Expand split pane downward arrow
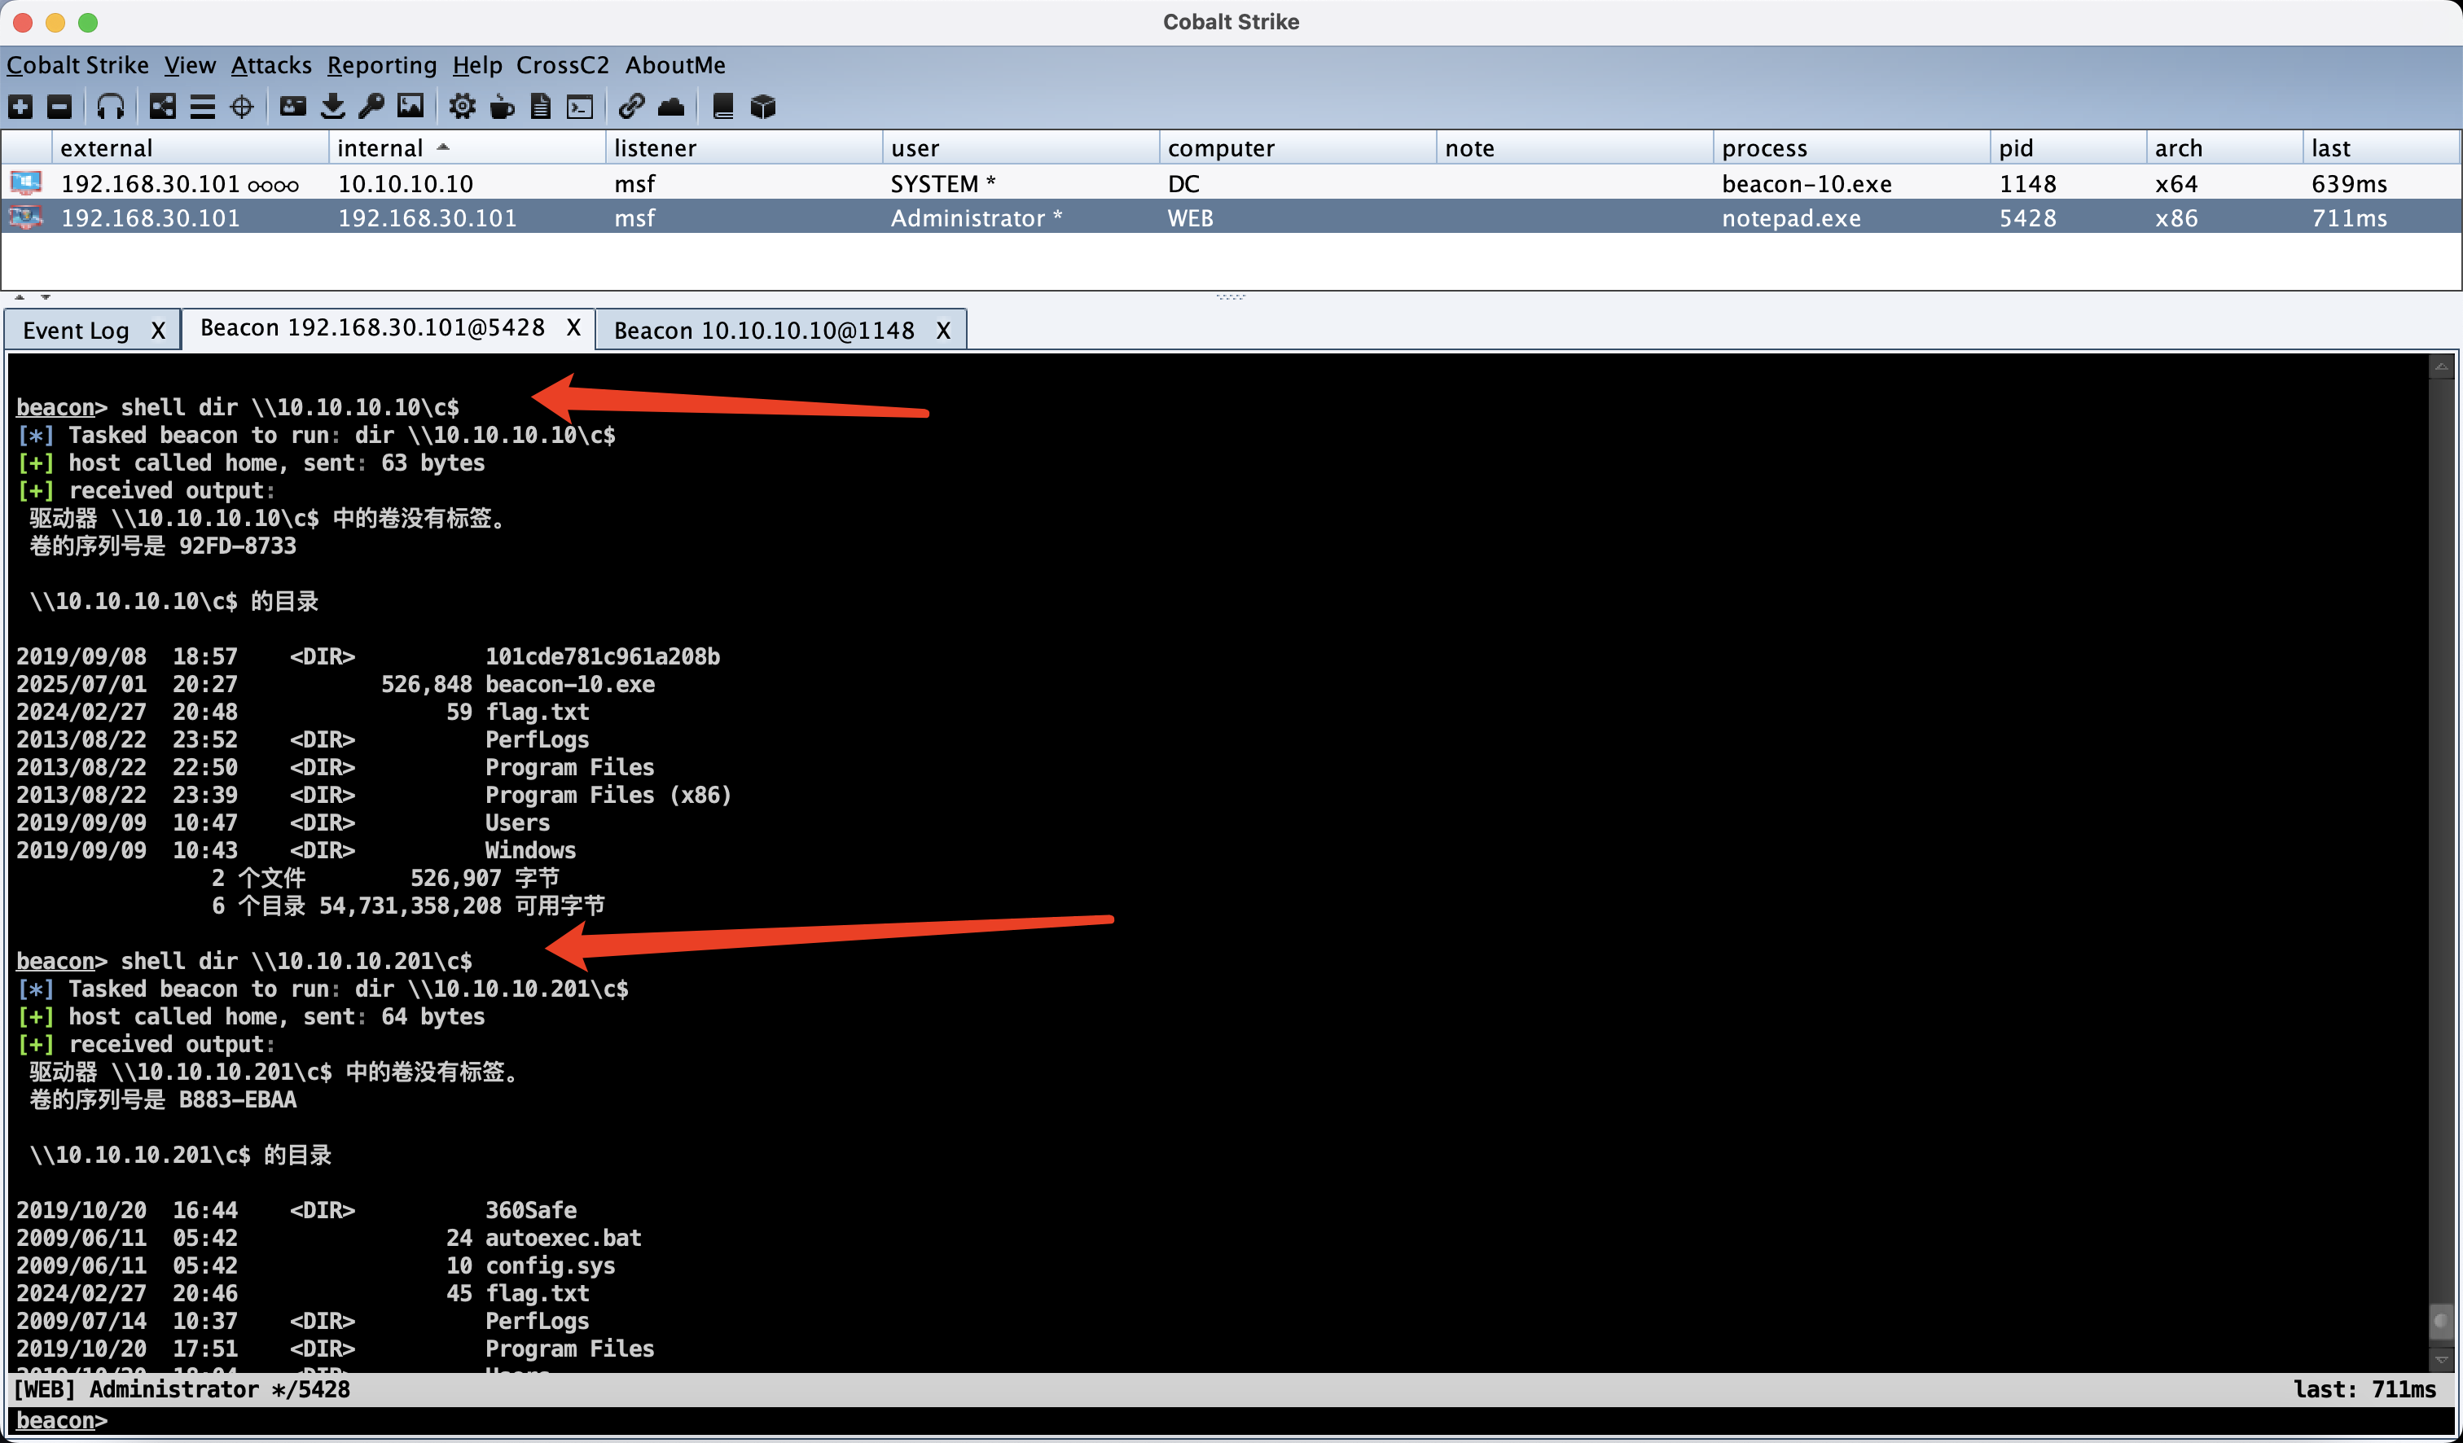Screen dimensions: 2463x1443 [45, 297]
